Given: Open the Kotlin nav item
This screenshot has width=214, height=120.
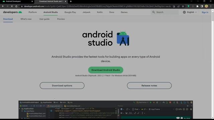Looking at the screenshot, I should [100, 12].
